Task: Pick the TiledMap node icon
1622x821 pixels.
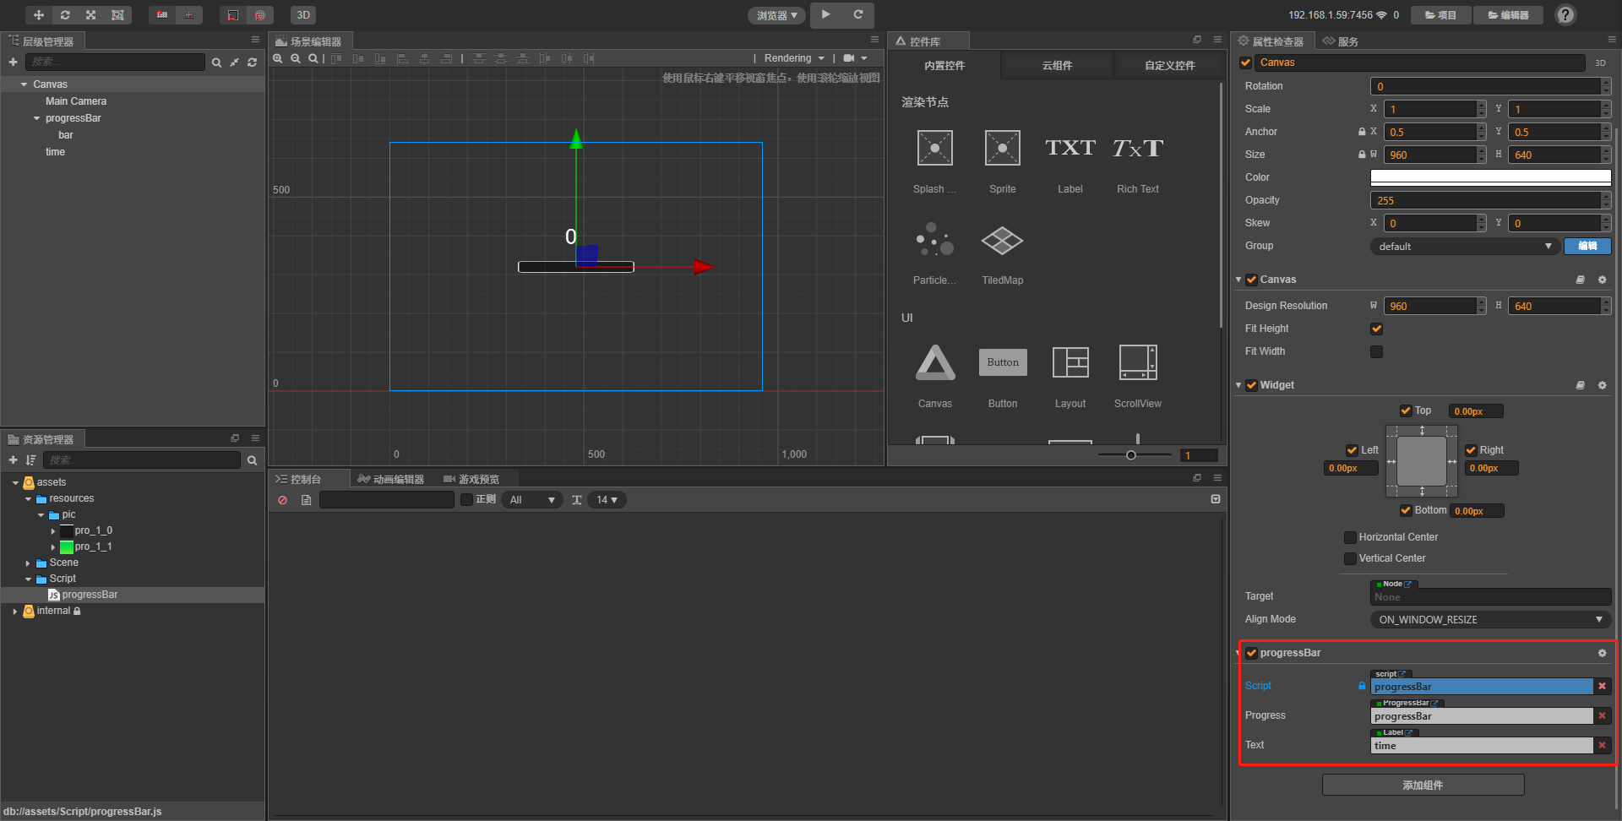Action: (x=1003, y=241)
